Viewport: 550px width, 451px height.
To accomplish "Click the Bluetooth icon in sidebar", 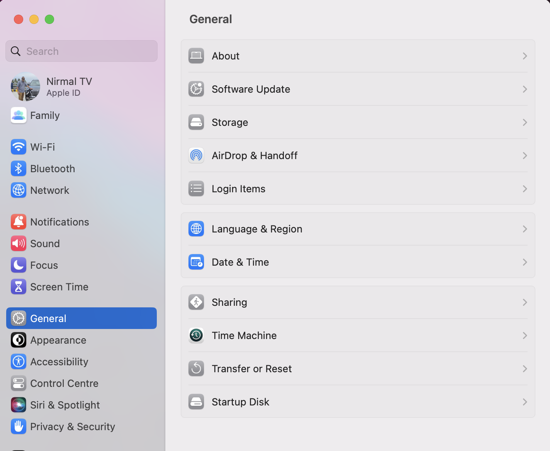I will [19, 169].
